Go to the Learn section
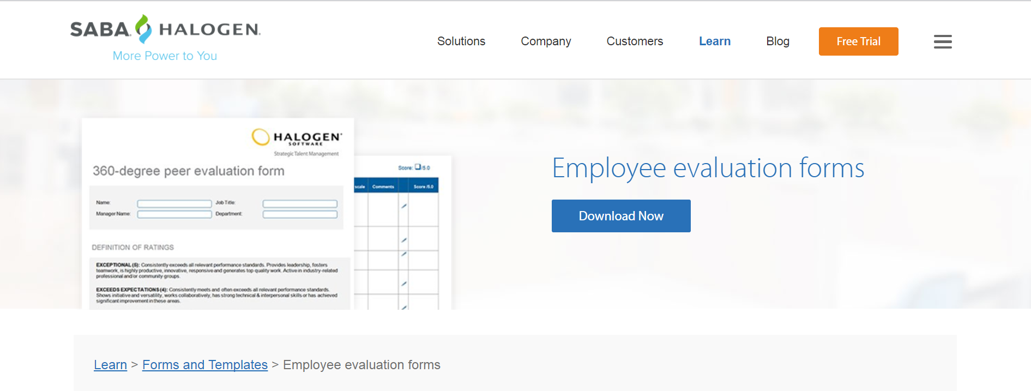Screen dimensions: 1031x391 715,41
